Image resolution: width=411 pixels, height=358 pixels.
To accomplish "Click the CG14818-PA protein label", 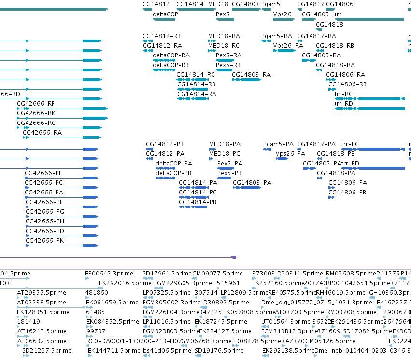I will click(336, 173).
